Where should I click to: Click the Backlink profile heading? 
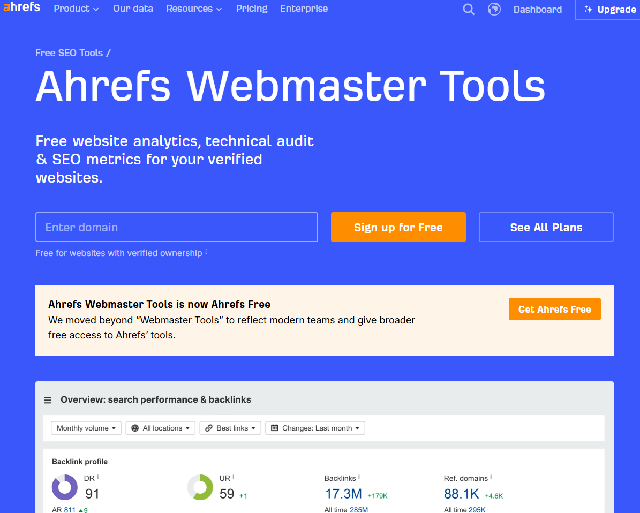click(x=80, y=462)
